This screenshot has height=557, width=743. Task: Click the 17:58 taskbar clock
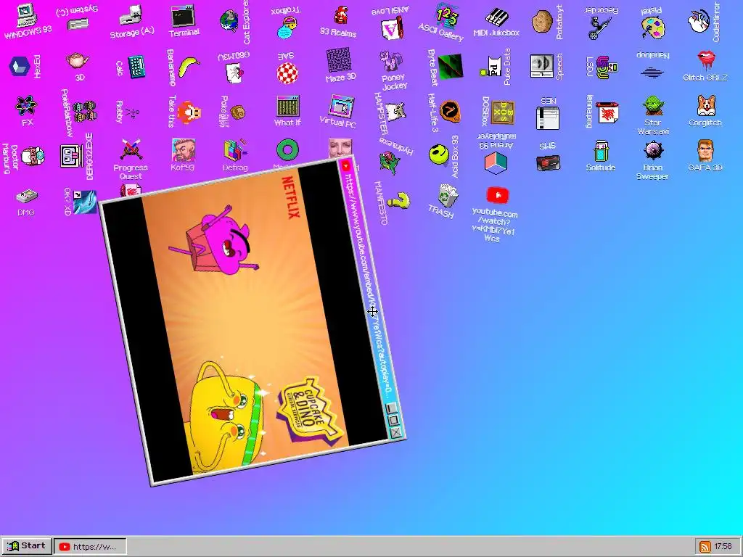(723, 547)
